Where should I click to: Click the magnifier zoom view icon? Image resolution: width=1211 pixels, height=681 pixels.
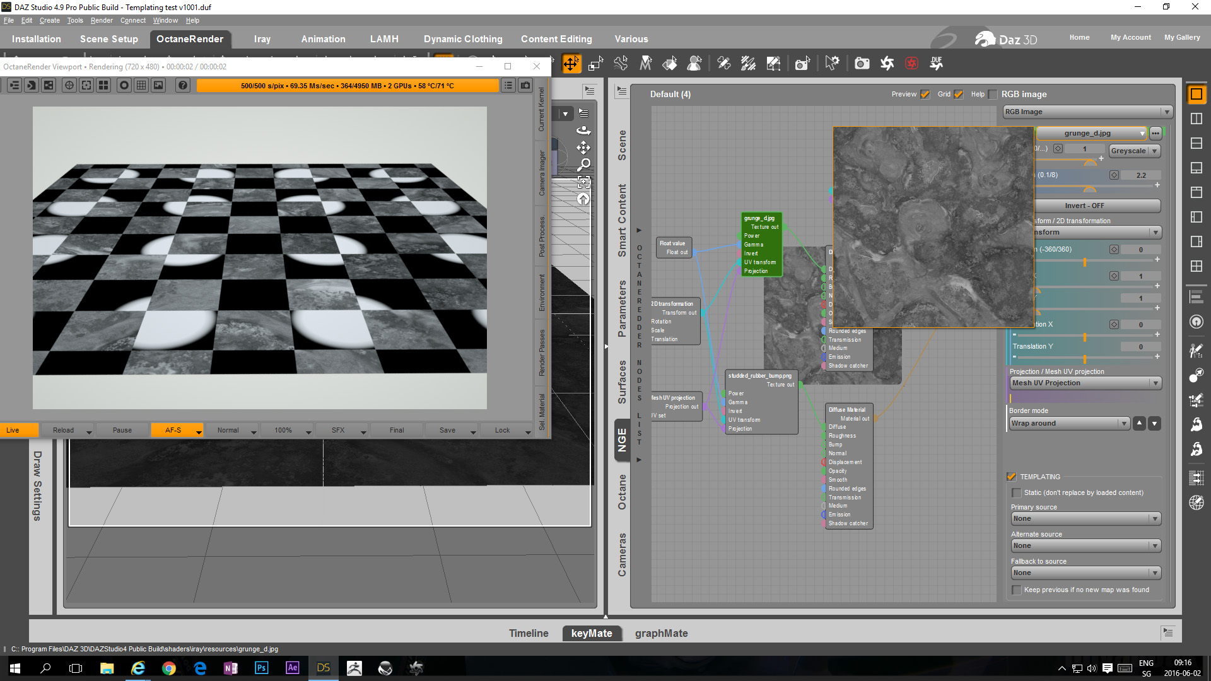click(584, 165)
